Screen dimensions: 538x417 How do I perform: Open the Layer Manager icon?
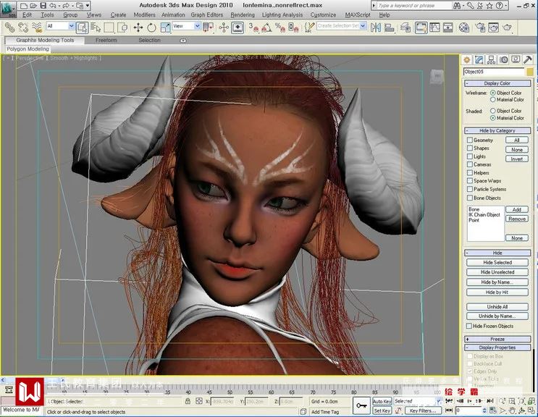point(405,28)
